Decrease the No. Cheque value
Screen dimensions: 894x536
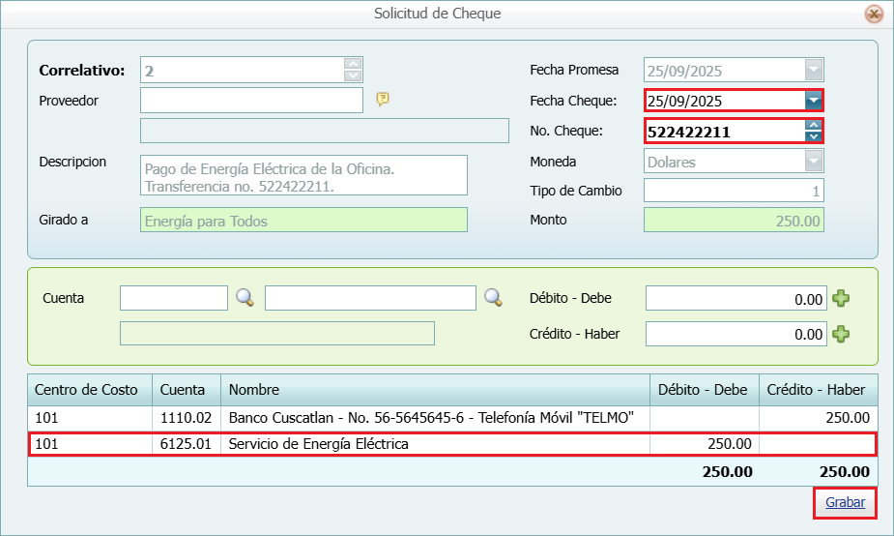coord(814,136)
